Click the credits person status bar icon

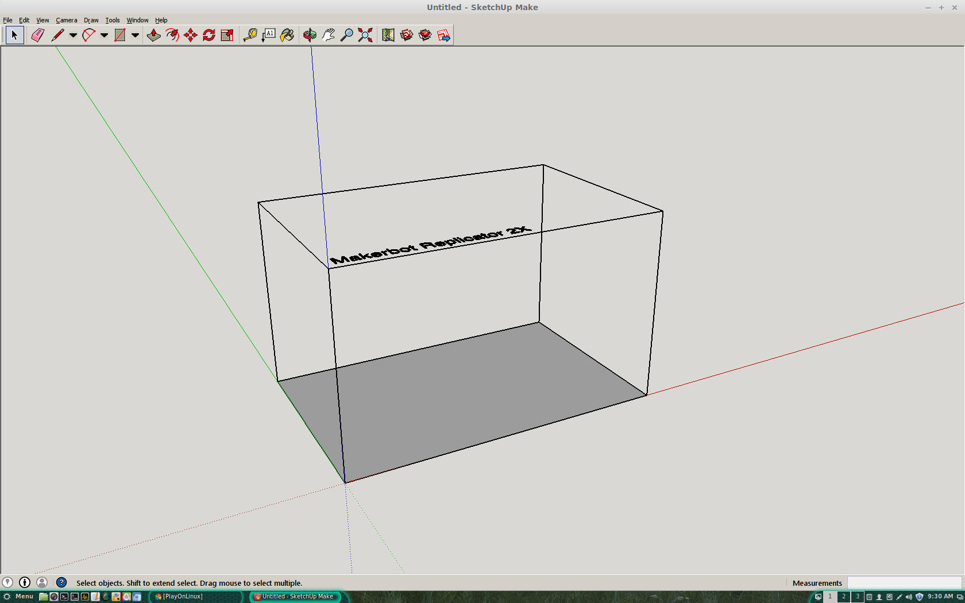(25, 582)
